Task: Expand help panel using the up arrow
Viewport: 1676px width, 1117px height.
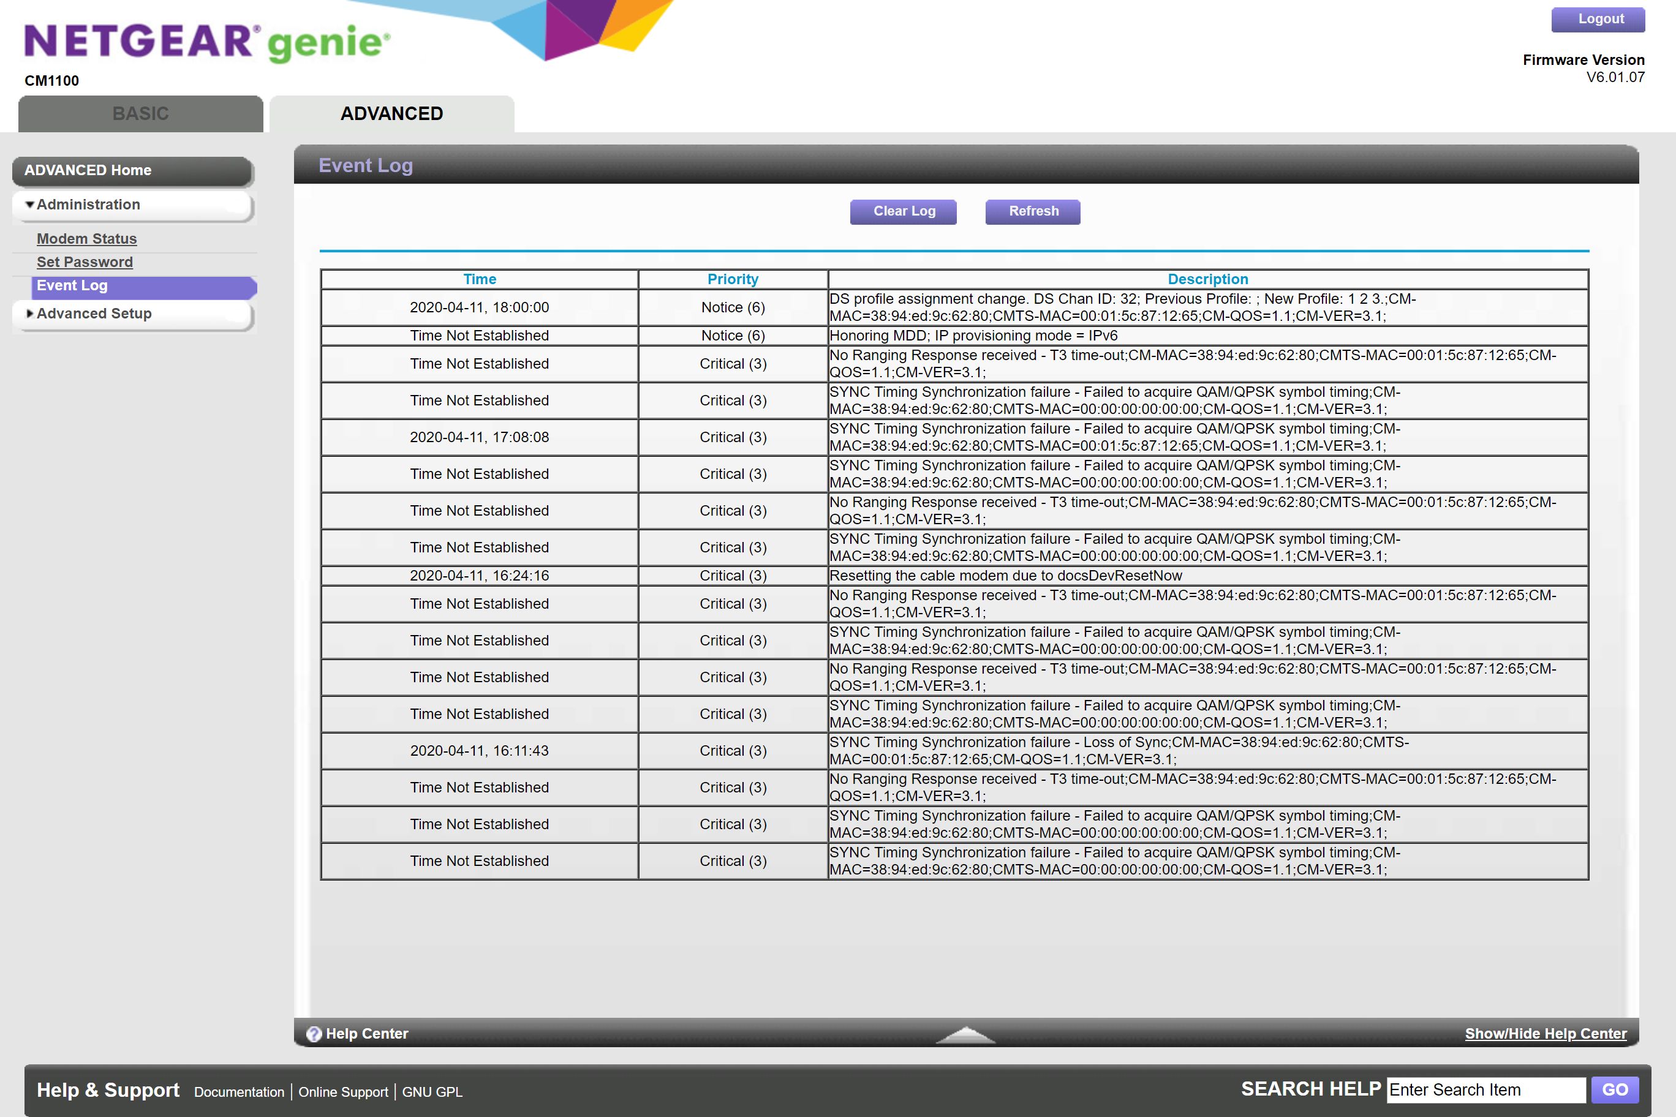Action: click(x=965, y=1034)
